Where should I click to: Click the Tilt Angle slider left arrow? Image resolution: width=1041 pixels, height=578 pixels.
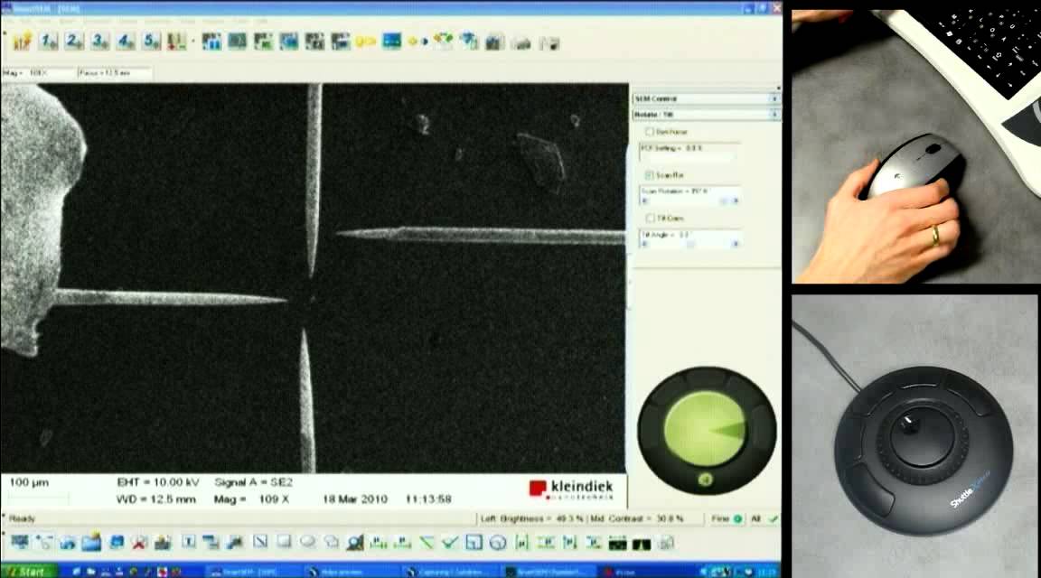click(x=644, y=244)
